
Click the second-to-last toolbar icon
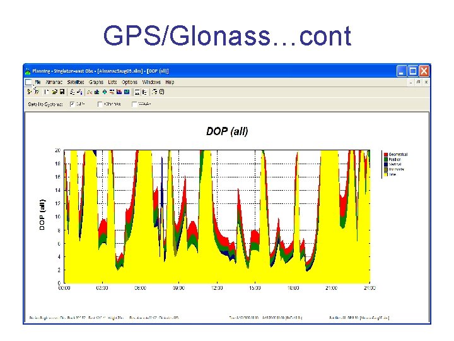click(154, 92)
